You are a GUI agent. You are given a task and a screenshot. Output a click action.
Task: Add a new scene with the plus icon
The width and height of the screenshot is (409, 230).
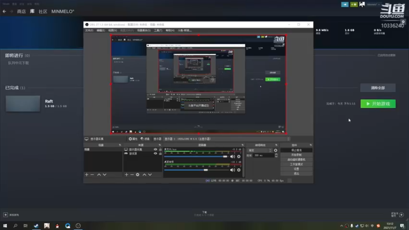pyautogui.click(x=86, y=174)
